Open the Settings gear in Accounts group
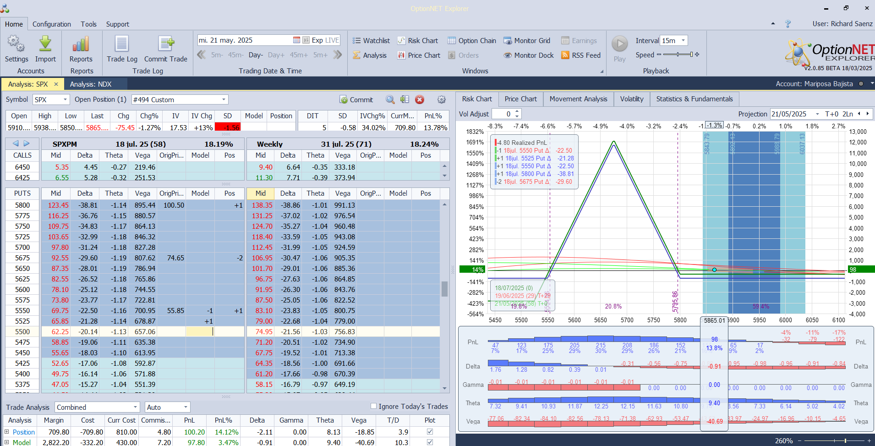The image size is (875, 446). pyautogui.click(x=16, y=44)
